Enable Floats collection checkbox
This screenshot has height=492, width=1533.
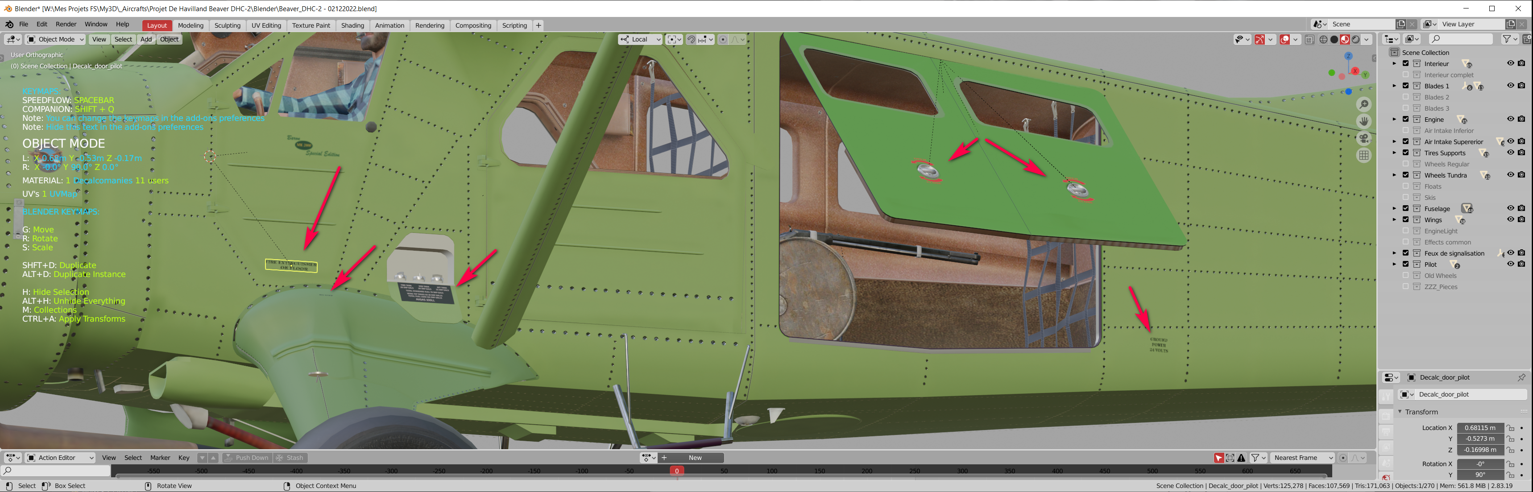pyautogui.click(x=1406, y=186)
